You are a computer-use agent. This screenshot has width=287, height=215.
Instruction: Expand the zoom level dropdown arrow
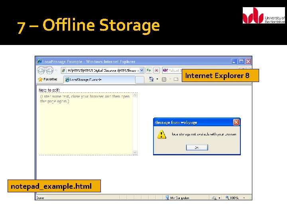tap(244, 198)
